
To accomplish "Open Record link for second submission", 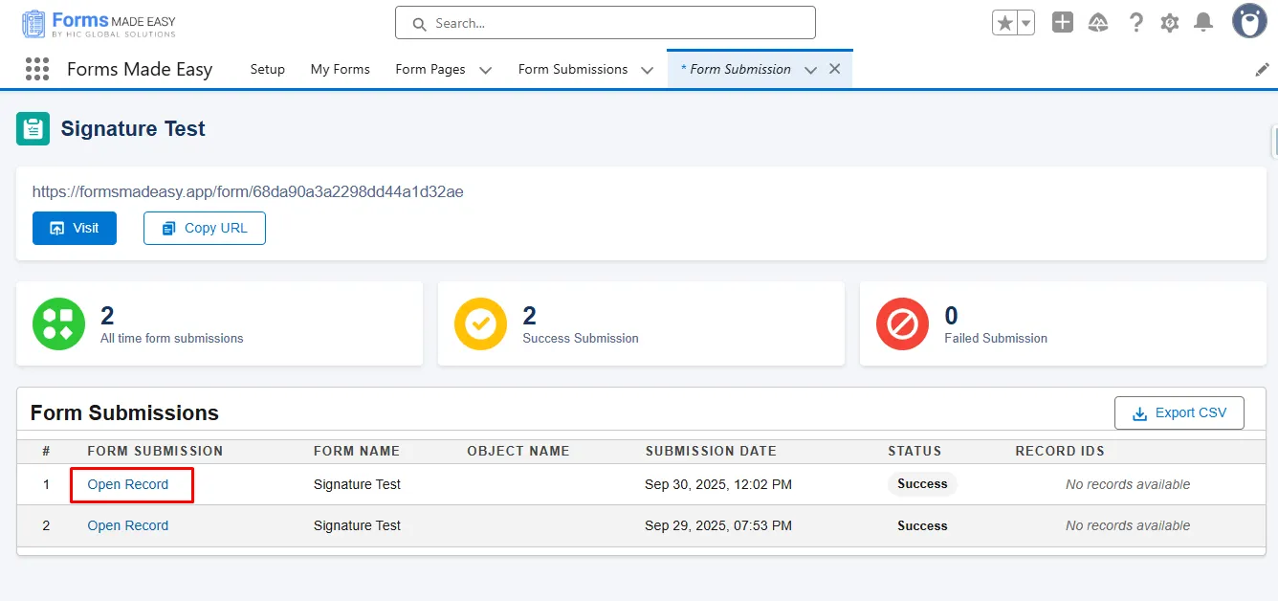I will pyautogui.click(x=128, y=525).
